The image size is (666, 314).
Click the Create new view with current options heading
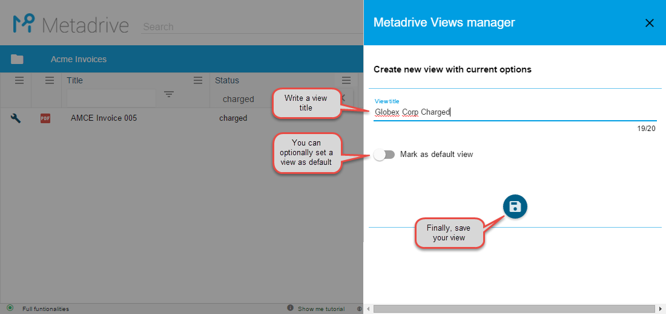coord(452,69)
